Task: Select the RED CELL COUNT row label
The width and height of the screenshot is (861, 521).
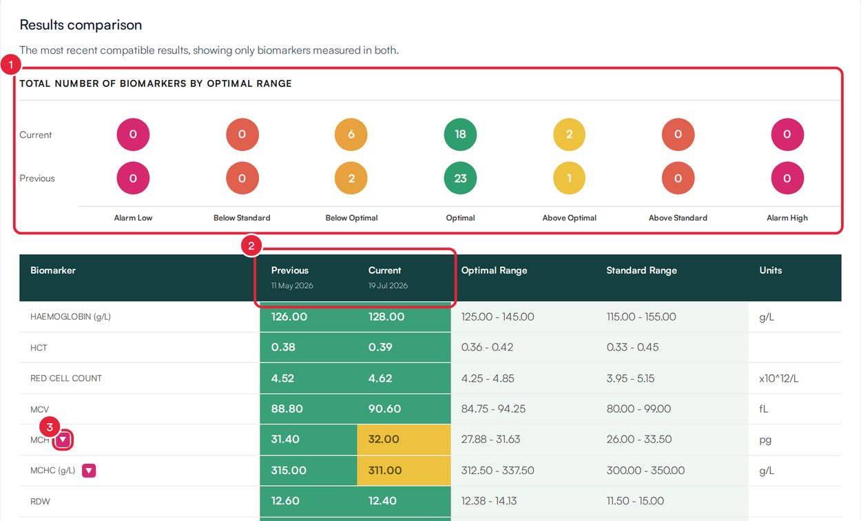Action: (x=66, y=378)
